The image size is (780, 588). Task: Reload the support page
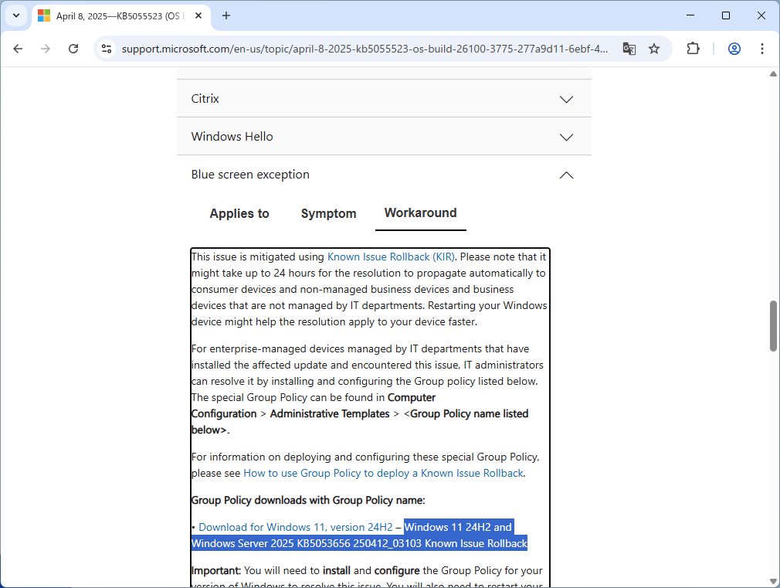click(73, 48)
